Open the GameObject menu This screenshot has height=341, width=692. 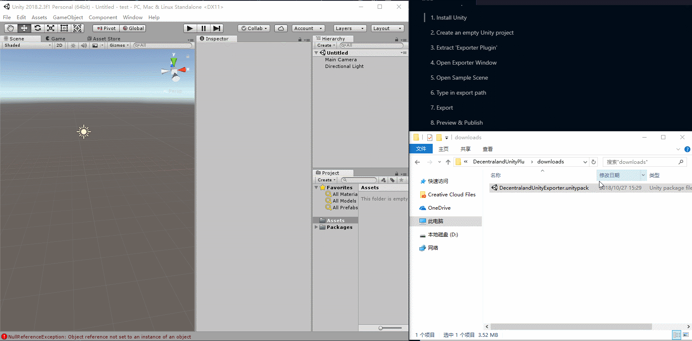tap(68, 18)
